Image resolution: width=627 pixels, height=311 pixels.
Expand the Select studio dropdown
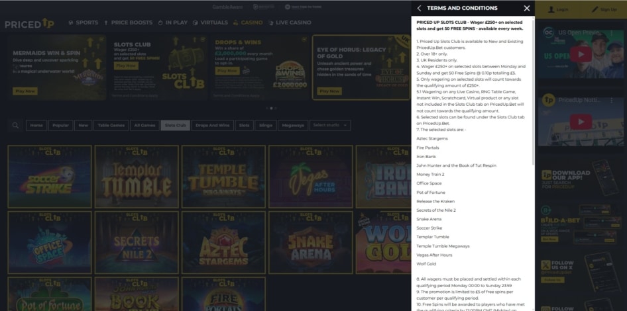330,125
